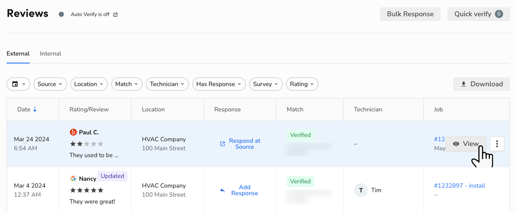Open the calendar date filter
Viewport: 517px width, 212px height.
point(18,84)
